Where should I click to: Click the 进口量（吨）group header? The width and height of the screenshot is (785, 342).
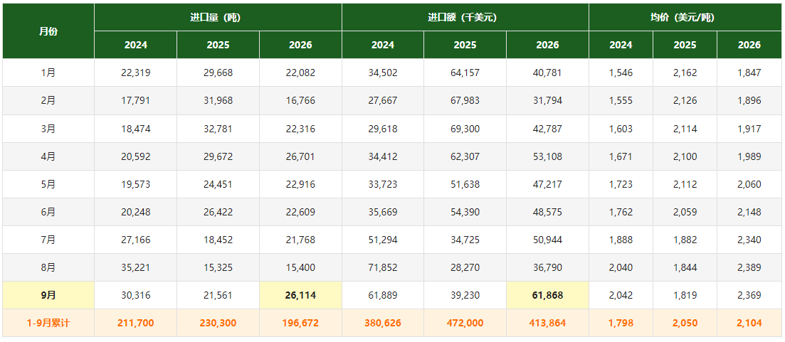point(218,17)
